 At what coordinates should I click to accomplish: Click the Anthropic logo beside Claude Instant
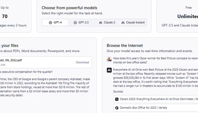[x=123, y=23]
